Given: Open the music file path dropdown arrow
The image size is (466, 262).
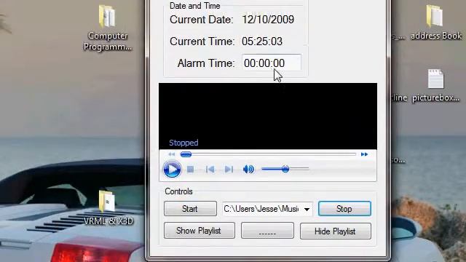Looking at the screenshot, I should click(307, 209).
